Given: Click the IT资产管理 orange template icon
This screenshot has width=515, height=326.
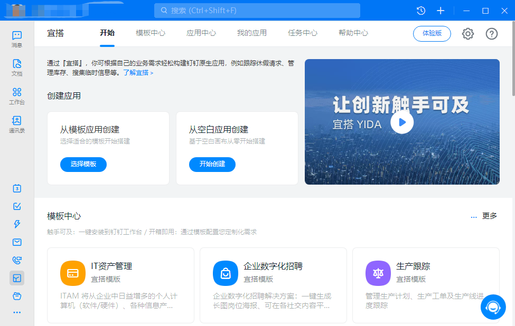Looking at the screenshot, I should tap(73, 273).
